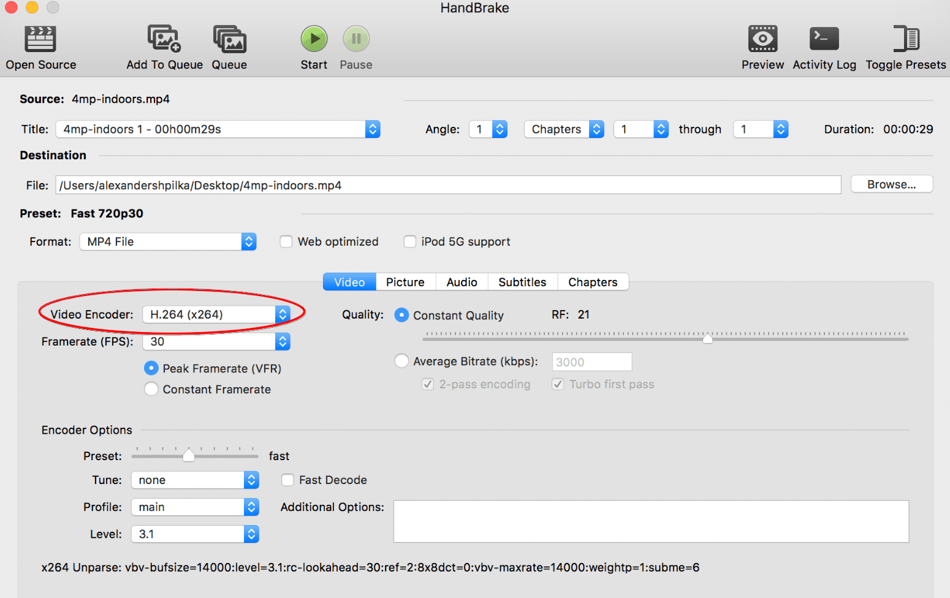
Task: Open the Angle dropdown
Action: tap(488, 129)
